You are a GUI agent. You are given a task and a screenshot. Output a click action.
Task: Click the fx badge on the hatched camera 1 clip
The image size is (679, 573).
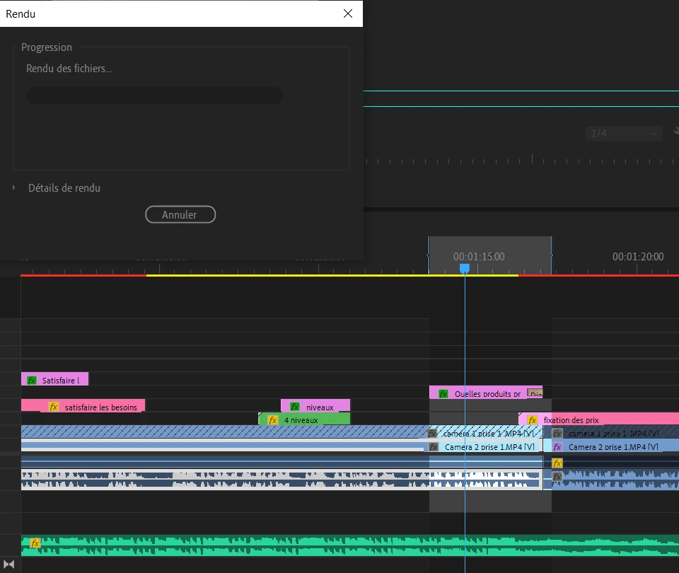[x=432, y=433]
